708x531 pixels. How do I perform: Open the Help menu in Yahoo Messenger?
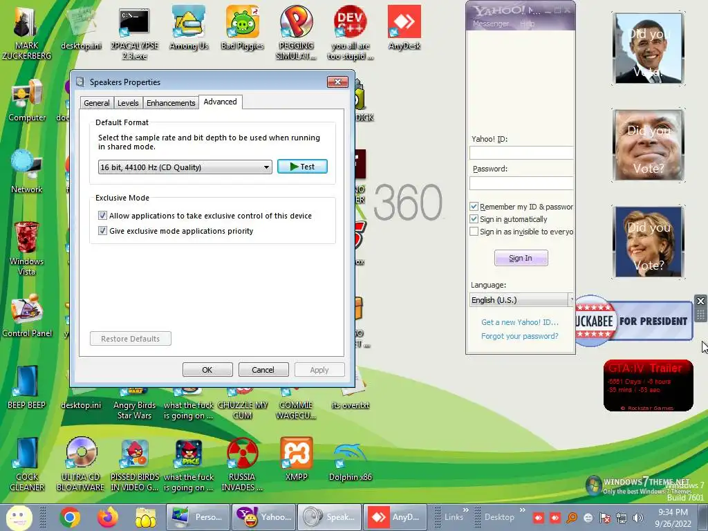tap(527, 24)
